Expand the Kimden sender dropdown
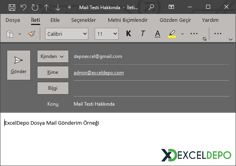236x166 pixels. pyautogui.click(x=53, y=56)
